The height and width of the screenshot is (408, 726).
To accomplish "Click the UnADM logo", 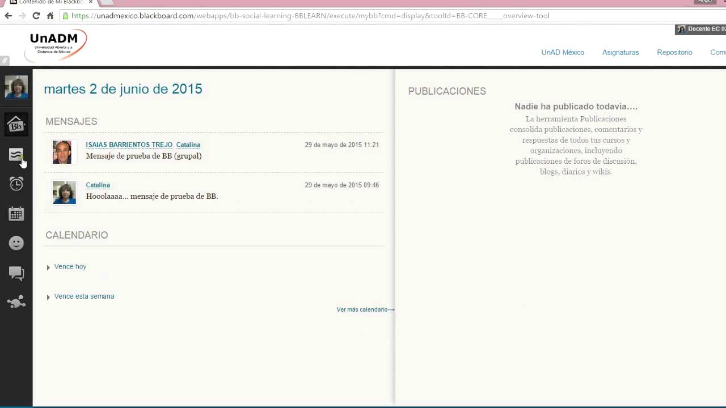I will coord(56,45).
